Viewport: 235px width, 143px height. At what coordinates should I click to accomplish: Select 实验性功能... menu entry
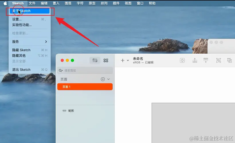pos(30,25)
